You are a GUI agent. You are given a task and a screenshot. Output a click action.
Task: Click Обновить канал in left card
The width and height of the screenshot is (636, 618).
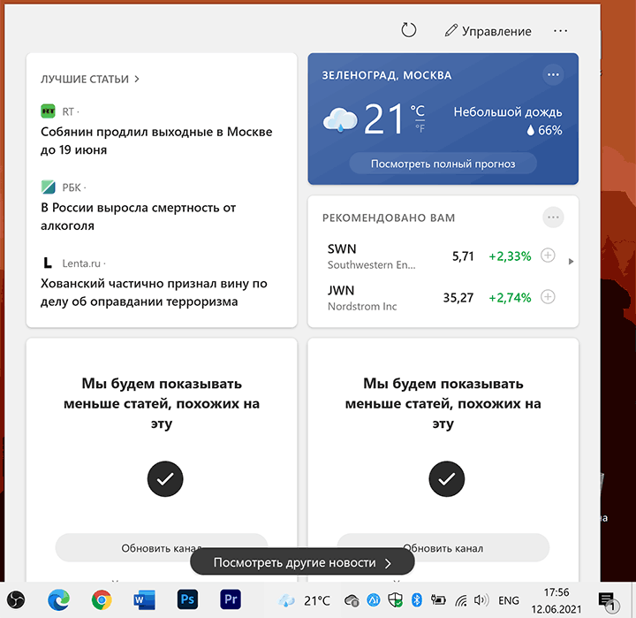162,547
